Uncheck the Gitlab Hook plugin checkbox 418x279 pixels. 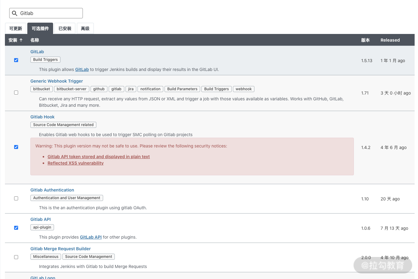(x=16, y=147)
